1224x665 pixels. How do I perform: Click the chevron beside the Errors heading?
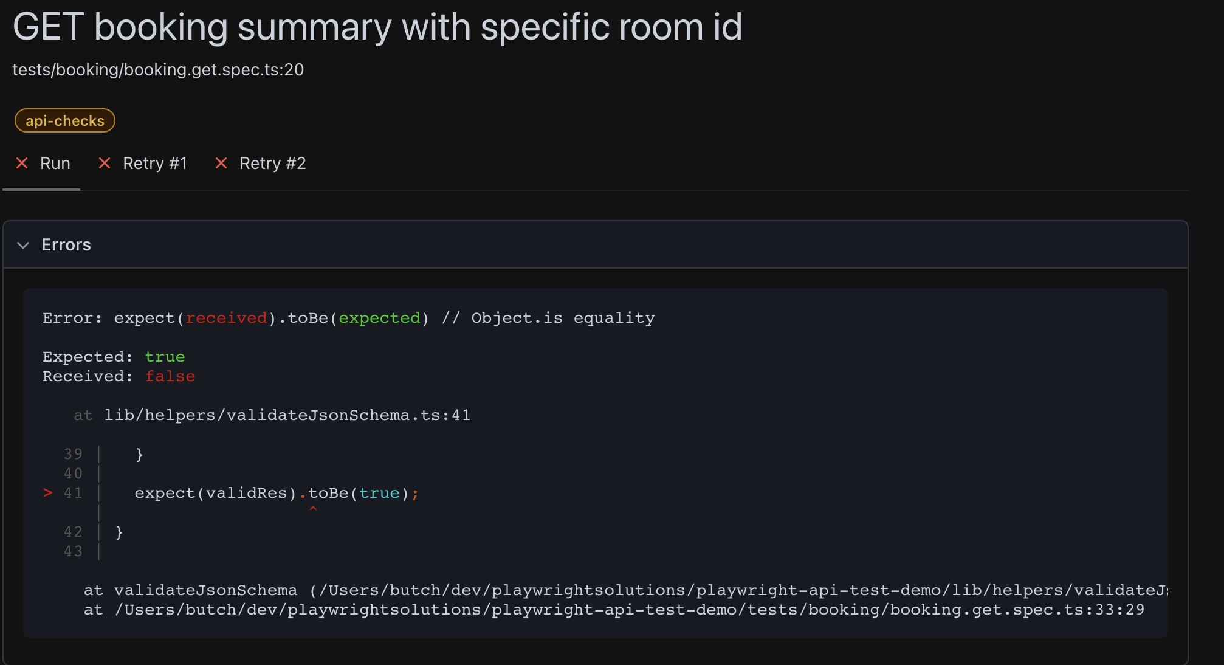coord(23,245)
